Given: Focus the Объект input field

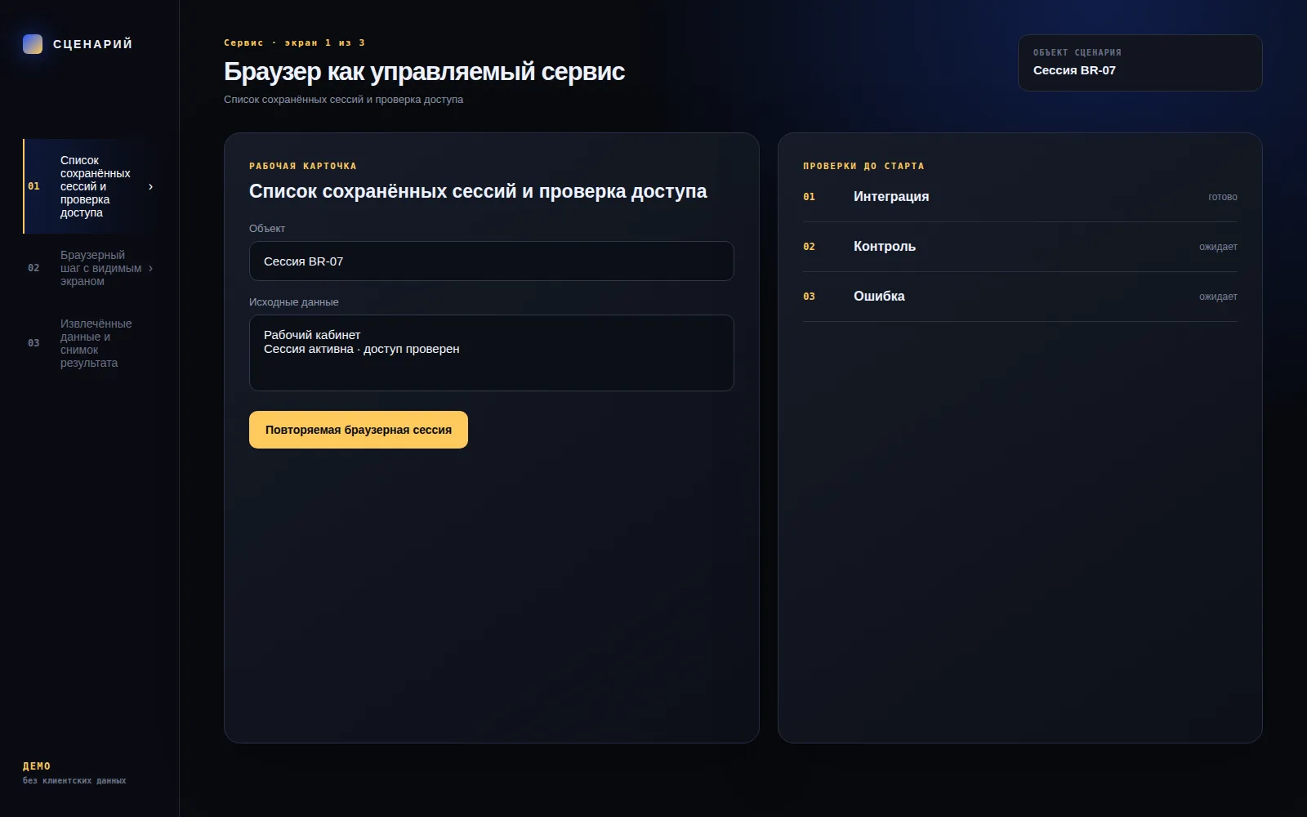Looking at the screenshot, I should pyautogui.click(x=492, y=261).
